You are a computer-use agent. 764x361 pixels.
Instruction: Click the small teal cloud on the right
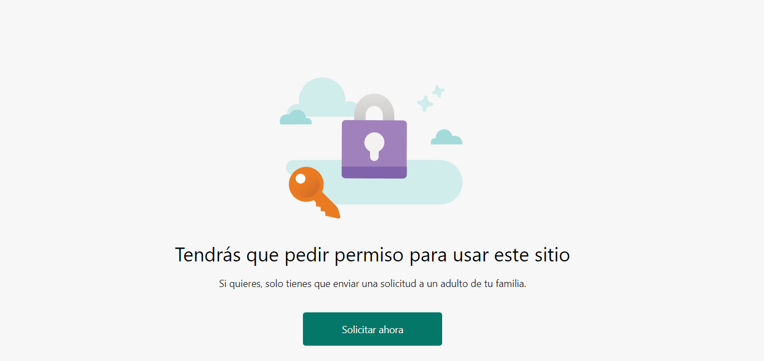446,137
